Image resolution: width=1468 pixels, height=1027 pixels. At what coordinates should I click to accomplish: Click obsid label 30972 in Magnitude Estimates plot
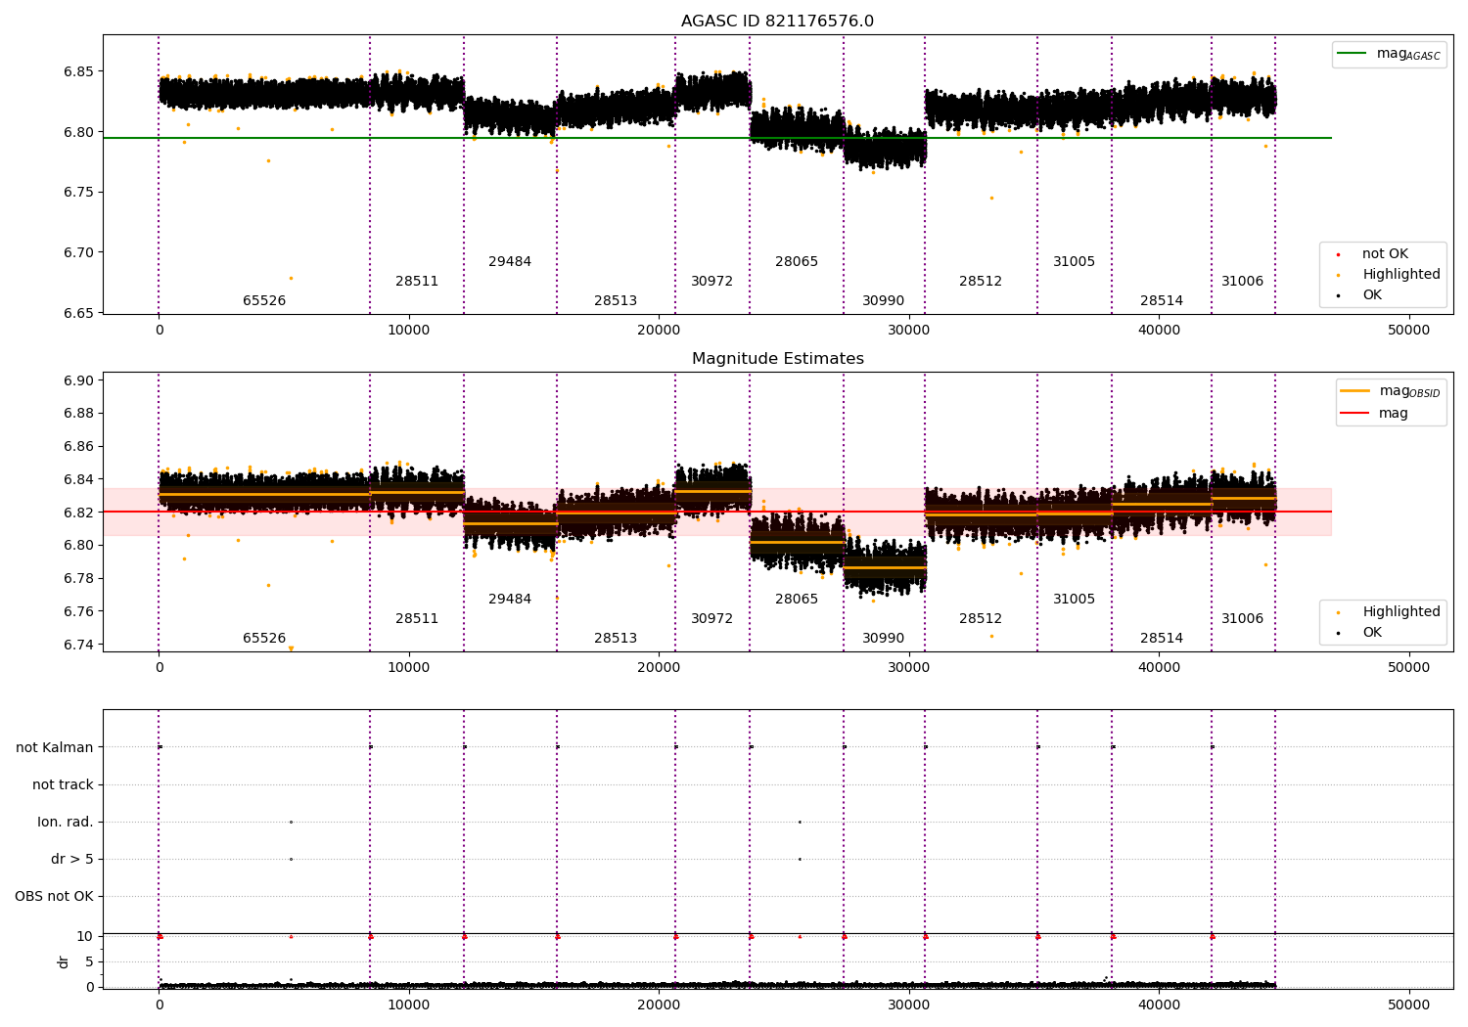click(711, 619)
